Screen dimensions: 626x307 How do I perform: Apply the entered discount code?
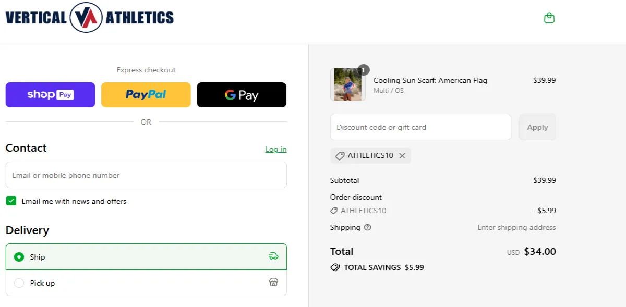(537, 127)
